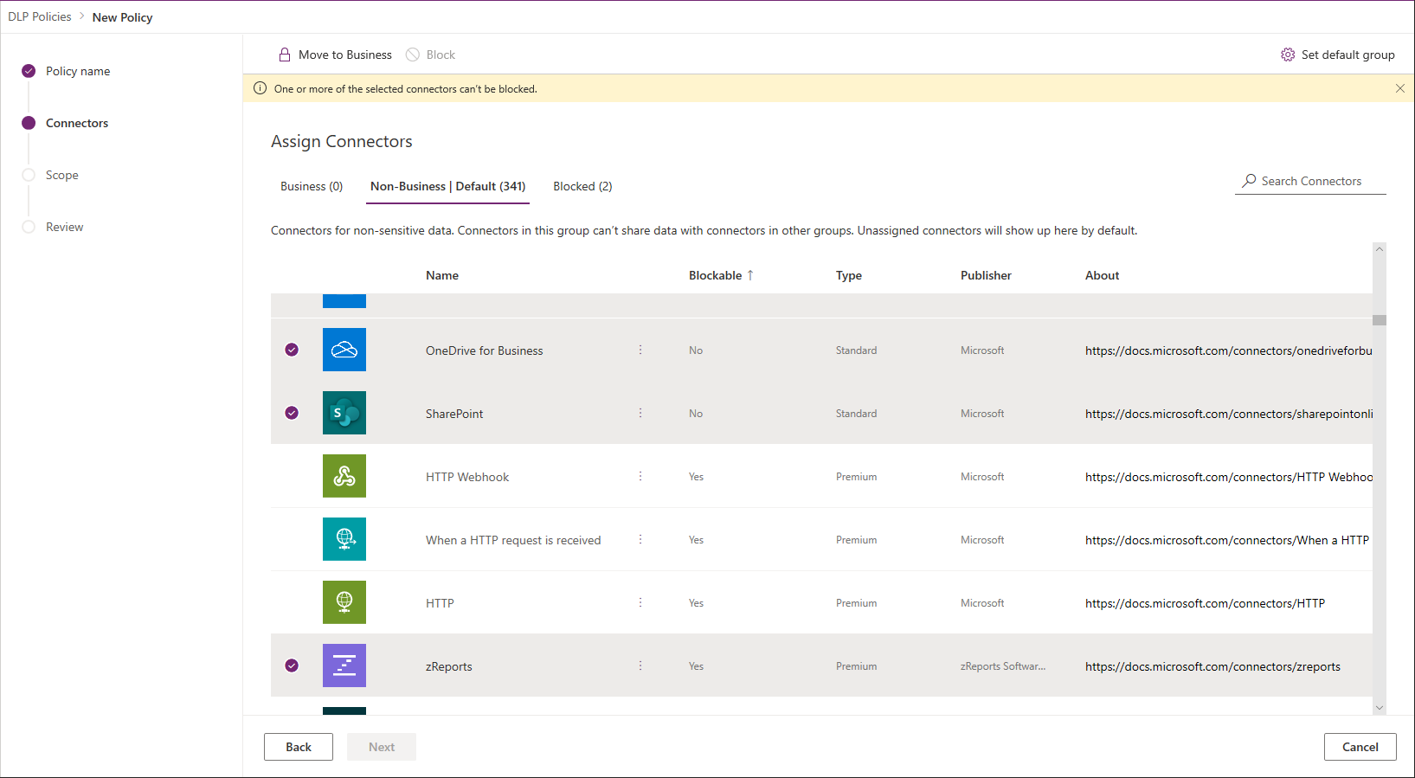Viewport: 1415px width, 778px height.
Task: Dismiss the warning banner
Action: pos(1400,88)
